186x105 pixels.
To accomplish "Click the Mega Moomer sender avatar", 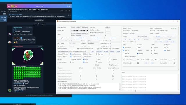I will click(x=10, y=34).
